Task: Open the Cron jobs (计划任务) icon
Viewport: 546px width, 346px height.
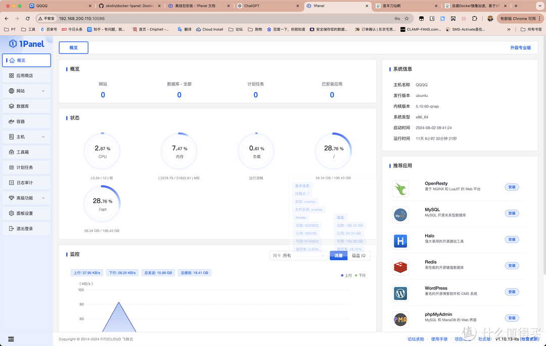Action: (x=12, y=168)
